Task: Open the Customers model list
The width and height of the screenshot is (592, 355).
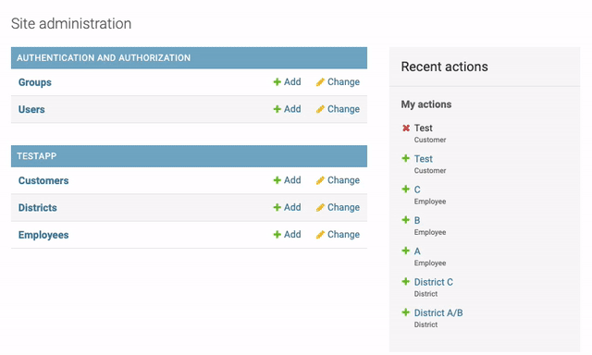Action: pyautogui.click(x=43, y=180)
